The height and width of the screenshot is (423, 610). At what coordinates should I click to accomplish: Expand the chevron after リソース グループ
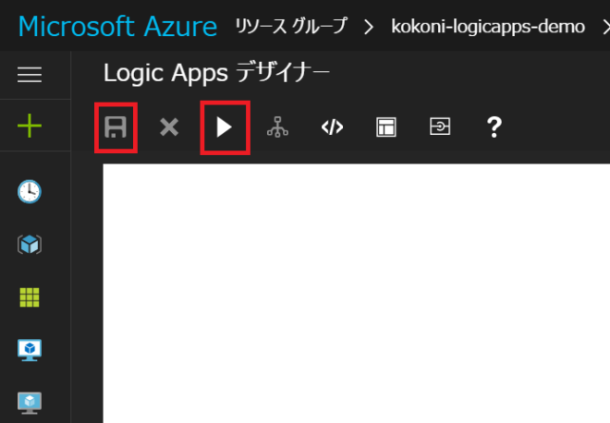[x=369, y=26]
